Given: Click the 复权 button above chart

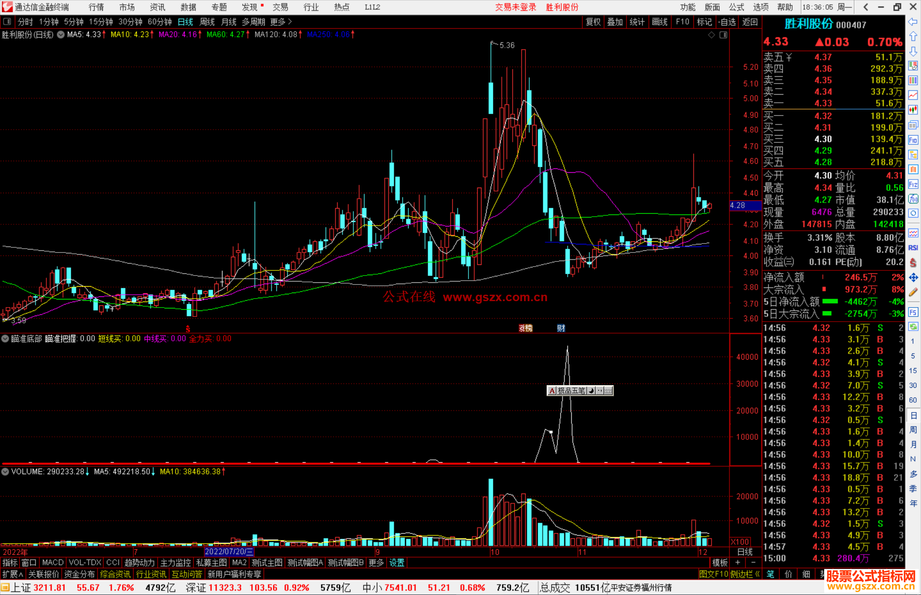Looking at the screenshot, I should click(593, 22).
